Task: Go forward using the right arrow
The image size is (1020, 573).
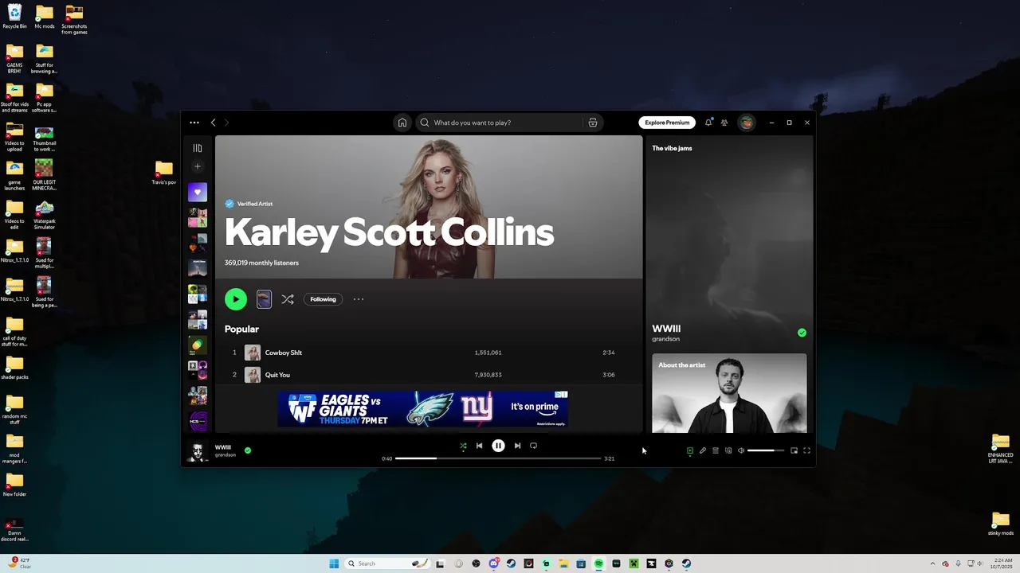Action: point(226,123)
